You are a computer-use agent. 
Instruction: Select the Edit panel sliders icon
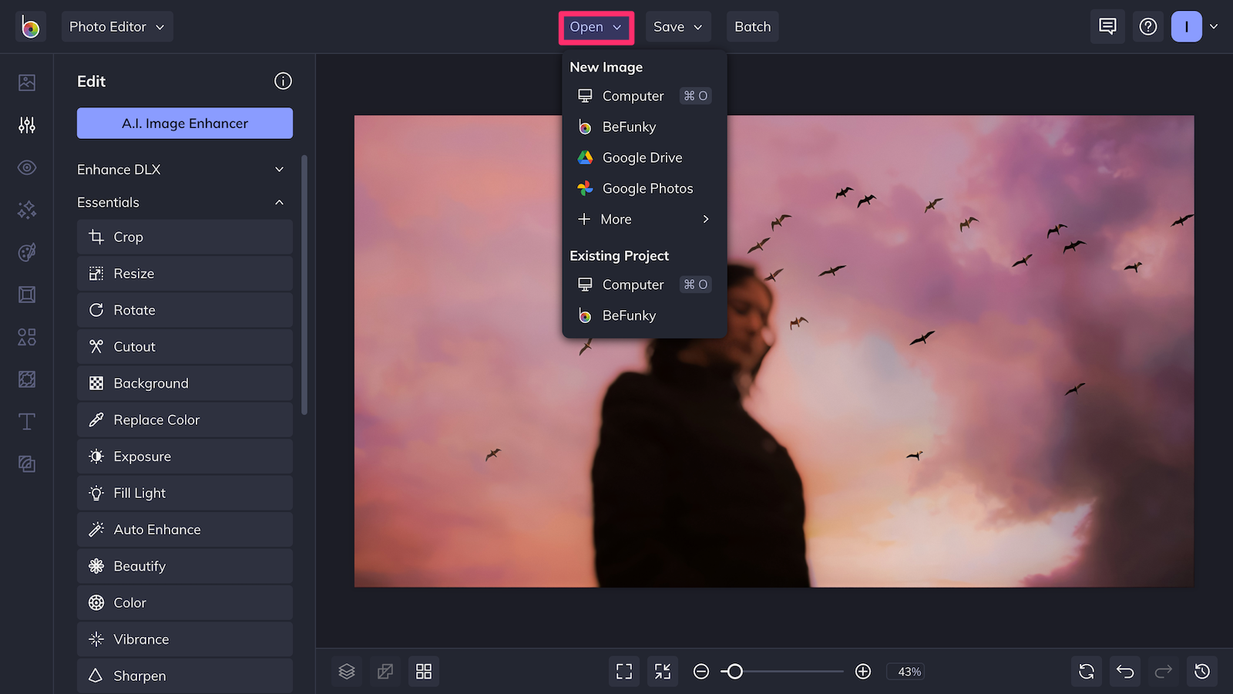(26, 124)
